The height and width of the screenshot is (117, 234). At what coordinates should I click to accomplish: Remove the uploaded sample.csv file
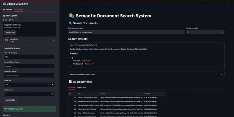tap(53, 40)
